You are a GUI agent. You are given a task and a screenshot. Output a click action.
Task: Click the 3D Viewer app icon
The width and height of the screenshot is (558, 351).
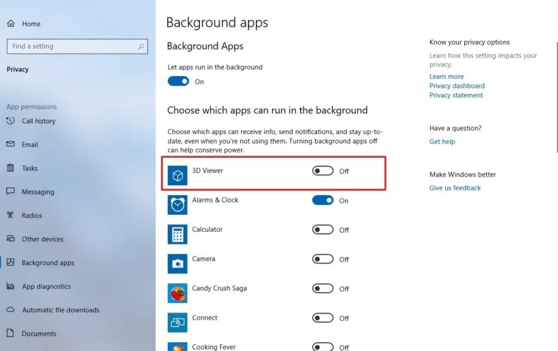(x=177, y=176)
